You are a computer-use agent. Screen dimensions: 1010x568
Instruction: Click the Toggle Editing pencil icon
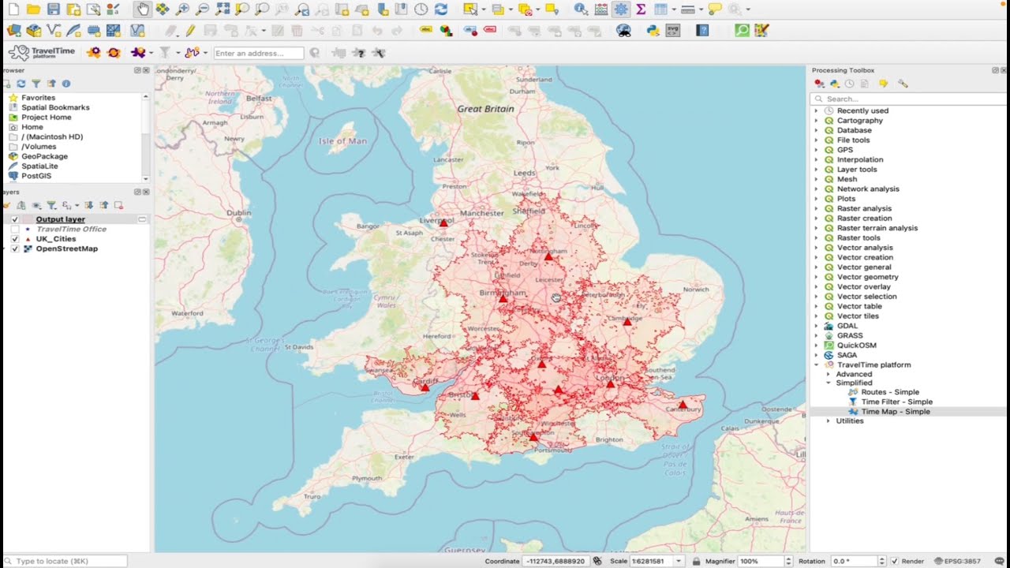tap(190, 30)
